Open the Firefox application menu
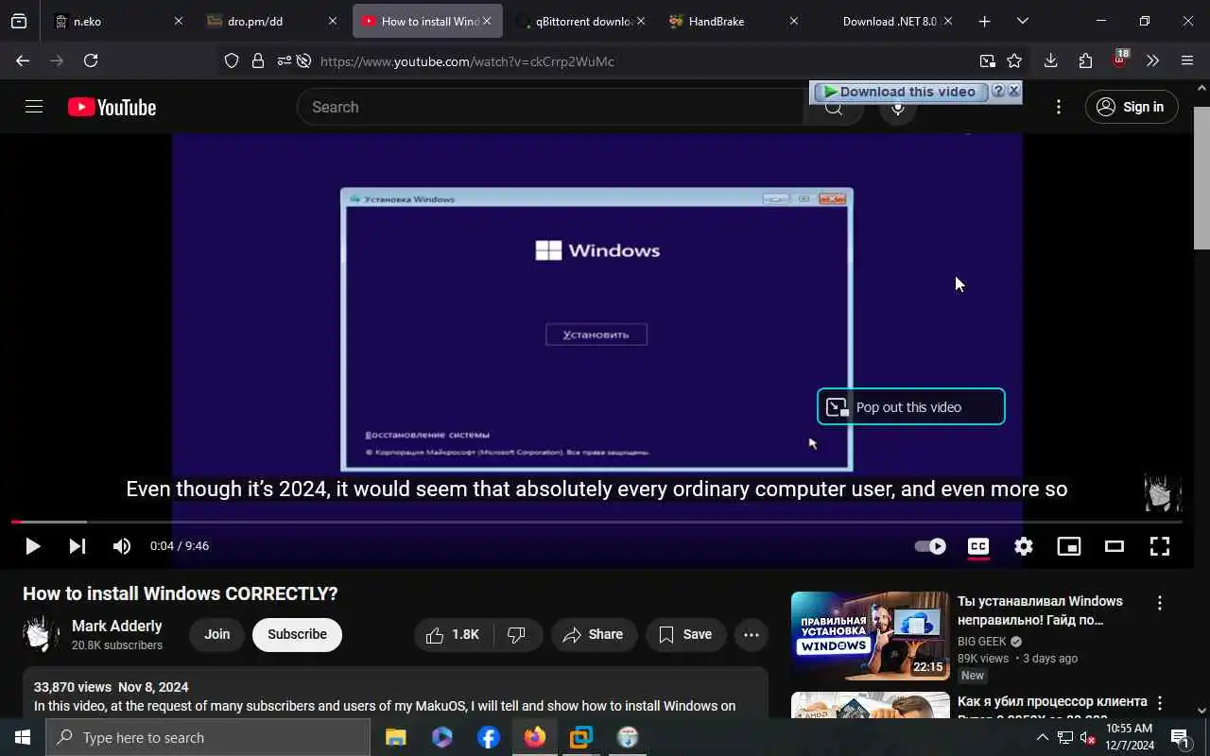 tap(1187, 60)
